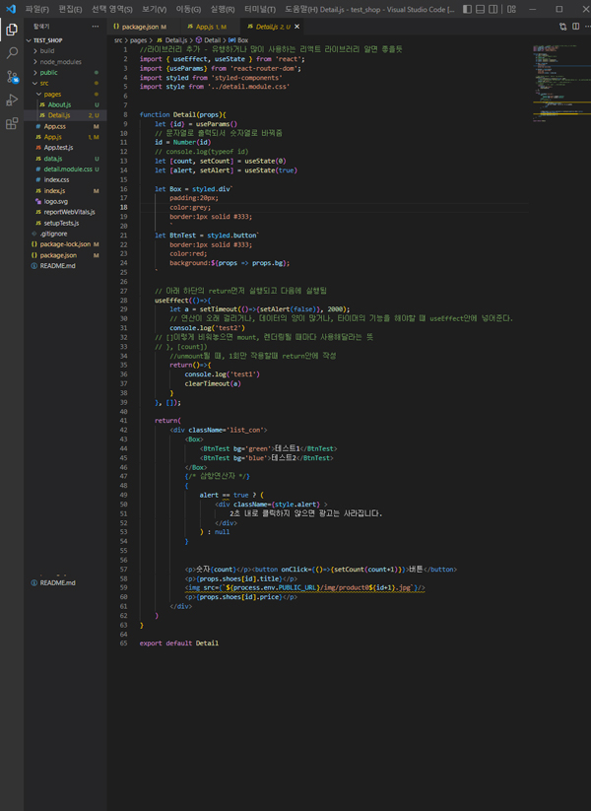Select the Detail.js editor tab
The height and width of the screenshot is (811, 591).
[x=269, y=27]
